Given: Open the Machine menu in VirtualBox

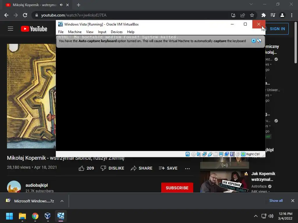Looking at the screenshot, I should tap(75, 32).
